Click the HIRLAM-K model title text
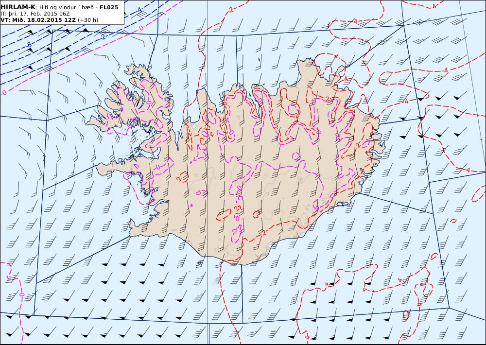This screenshot has height=345, width=486. coord(18,7)
